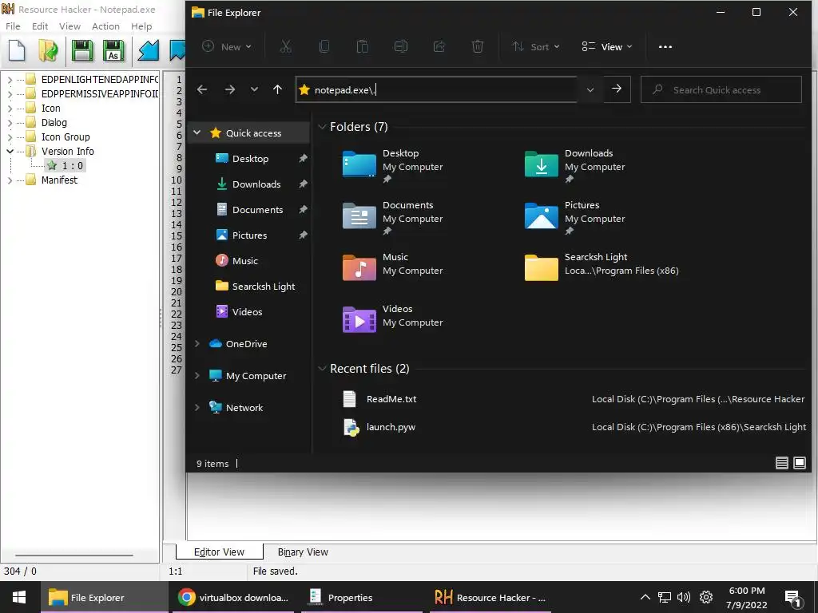
Task: Open the File menu in Resource Hacker
Action: 13,26
